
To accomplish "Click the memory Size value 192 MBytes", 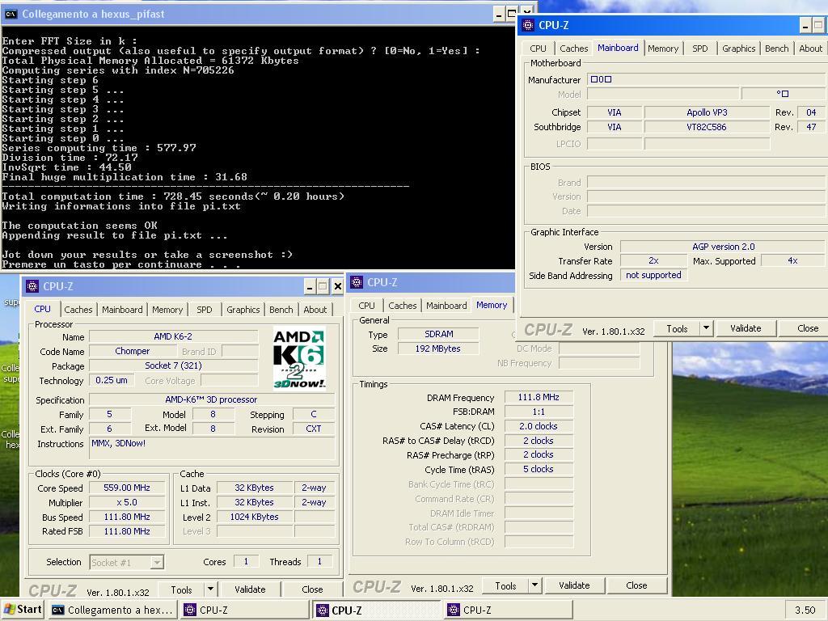I will click(x=438, y=349).
